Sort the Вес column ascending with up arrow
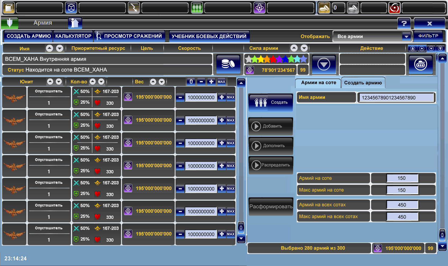 [x=153, y=82]
